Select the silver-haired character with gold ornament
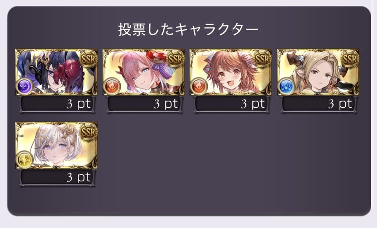 tap(56, 145)
